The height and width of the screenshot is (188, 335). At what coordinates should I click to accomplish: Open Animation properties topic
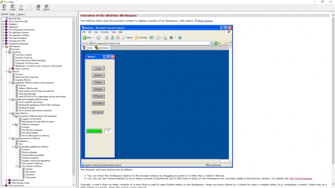30,158
